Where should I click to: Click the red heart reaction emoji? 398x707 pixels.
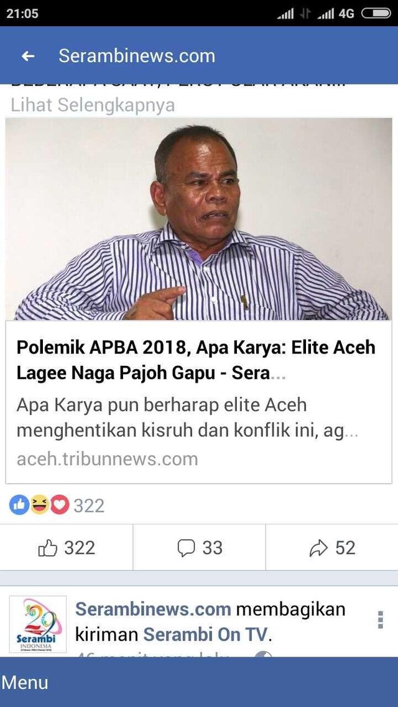tap(60, 505)
